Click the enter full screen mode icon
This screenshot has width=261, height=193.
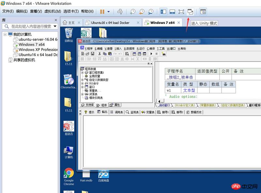pyautogui.click(x=181, y=12)
